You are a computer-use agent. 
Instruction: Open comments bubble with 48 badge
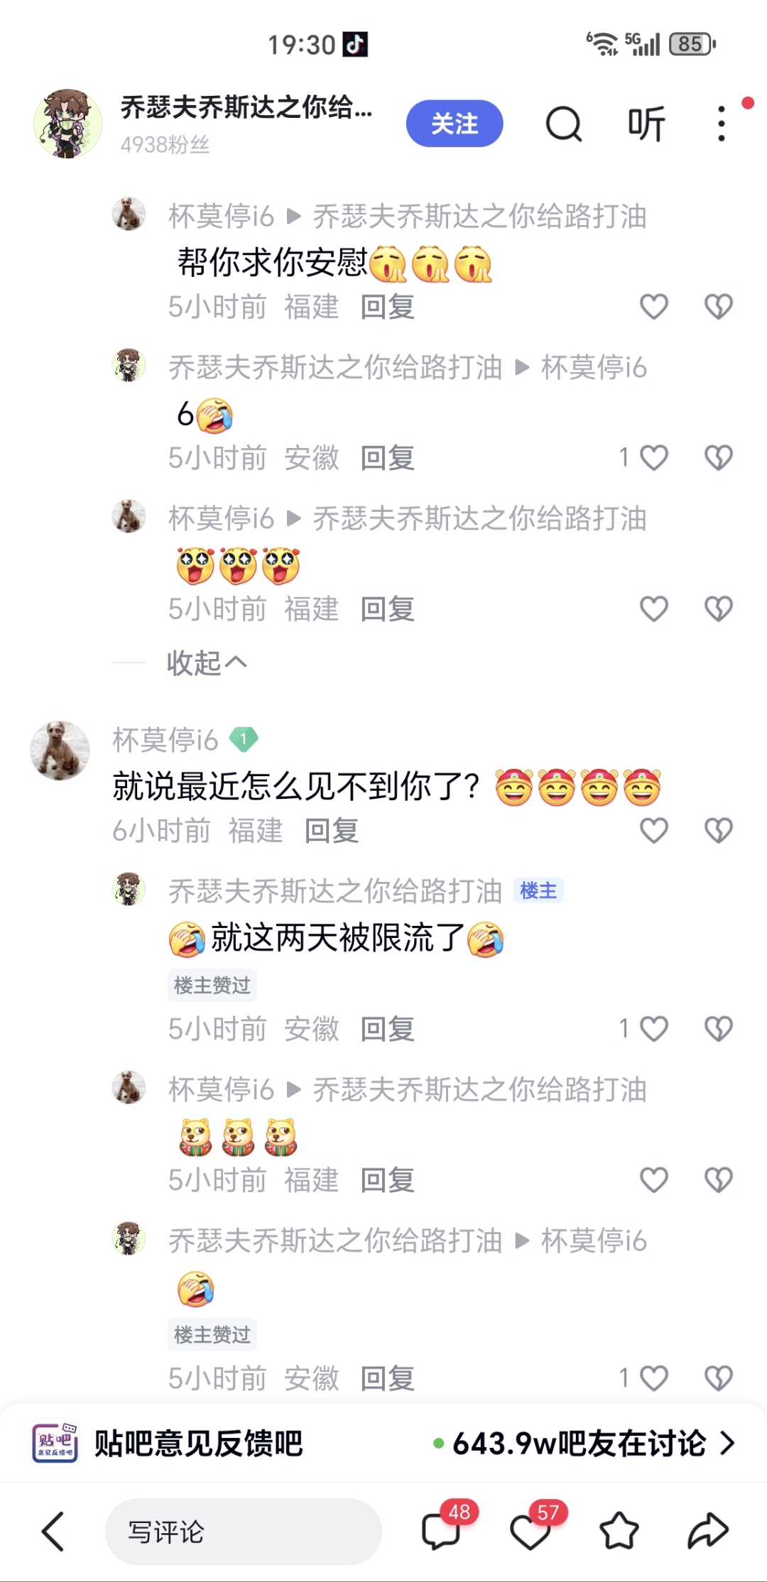point(441,1531)
